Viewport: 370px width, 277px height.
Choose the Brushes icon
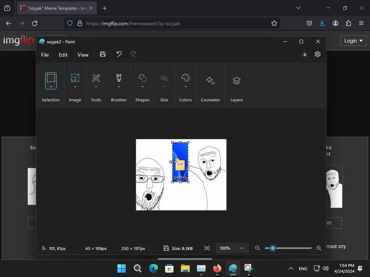(x=119, y=78)
